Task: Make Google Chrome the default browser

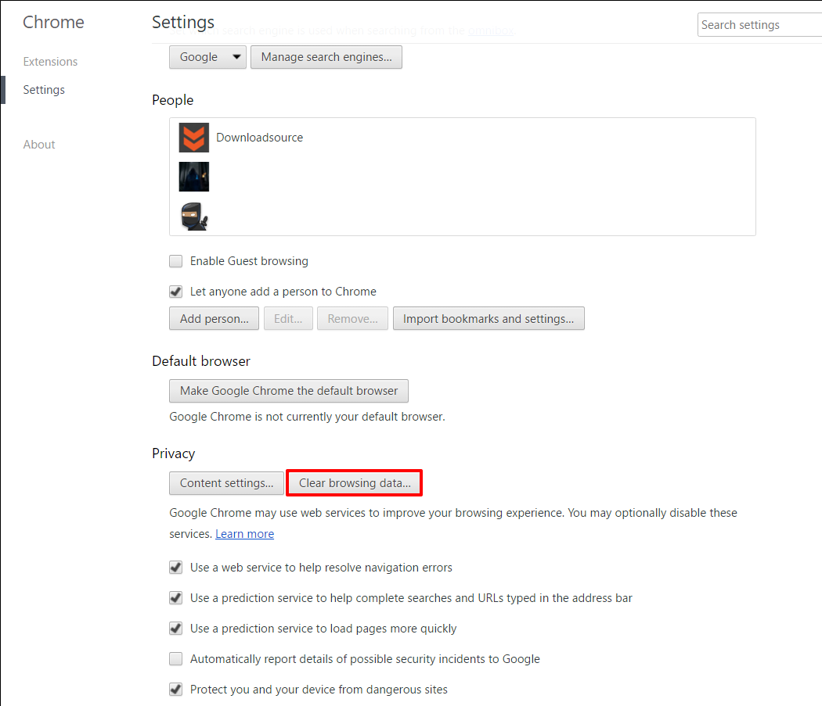Action: 289,391
